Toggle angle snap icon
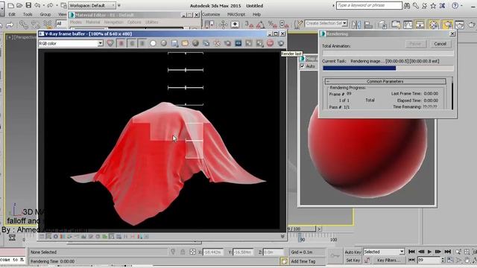Viewport: 477px width, 268px height. [x=260, y=25]
